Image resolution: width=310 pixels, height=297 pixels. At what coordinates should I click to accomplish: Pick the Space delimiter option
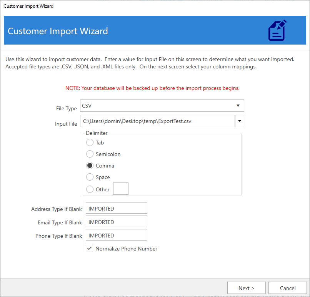coord(90,177)
